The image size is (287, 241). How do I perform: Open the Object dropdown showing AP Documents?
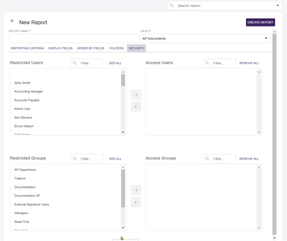[205, 38]
